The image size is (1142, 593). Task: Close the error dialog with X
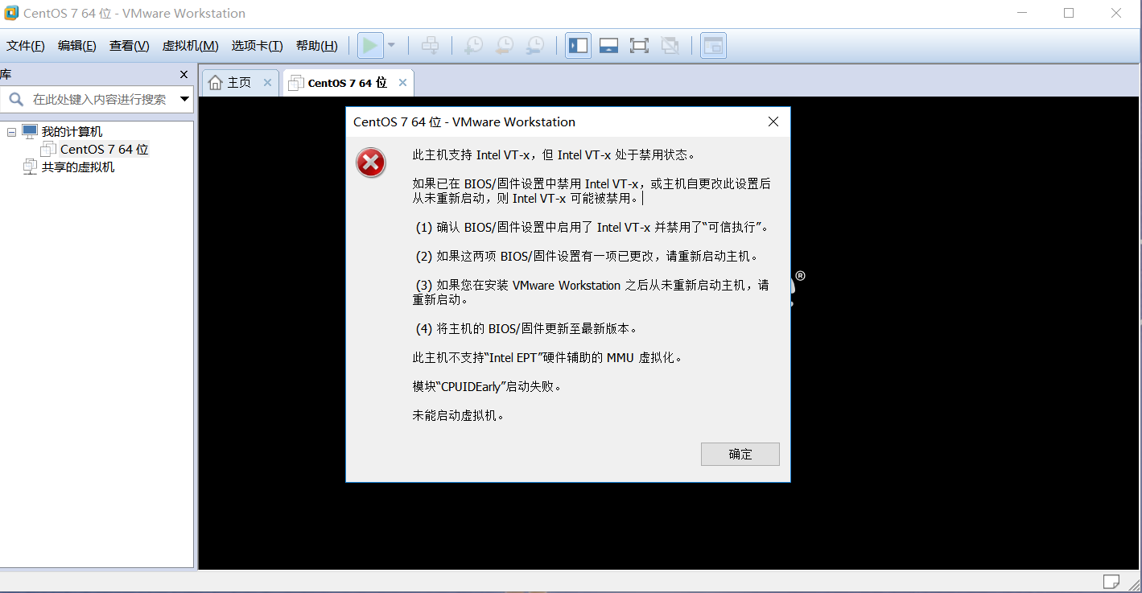point(773,122)
